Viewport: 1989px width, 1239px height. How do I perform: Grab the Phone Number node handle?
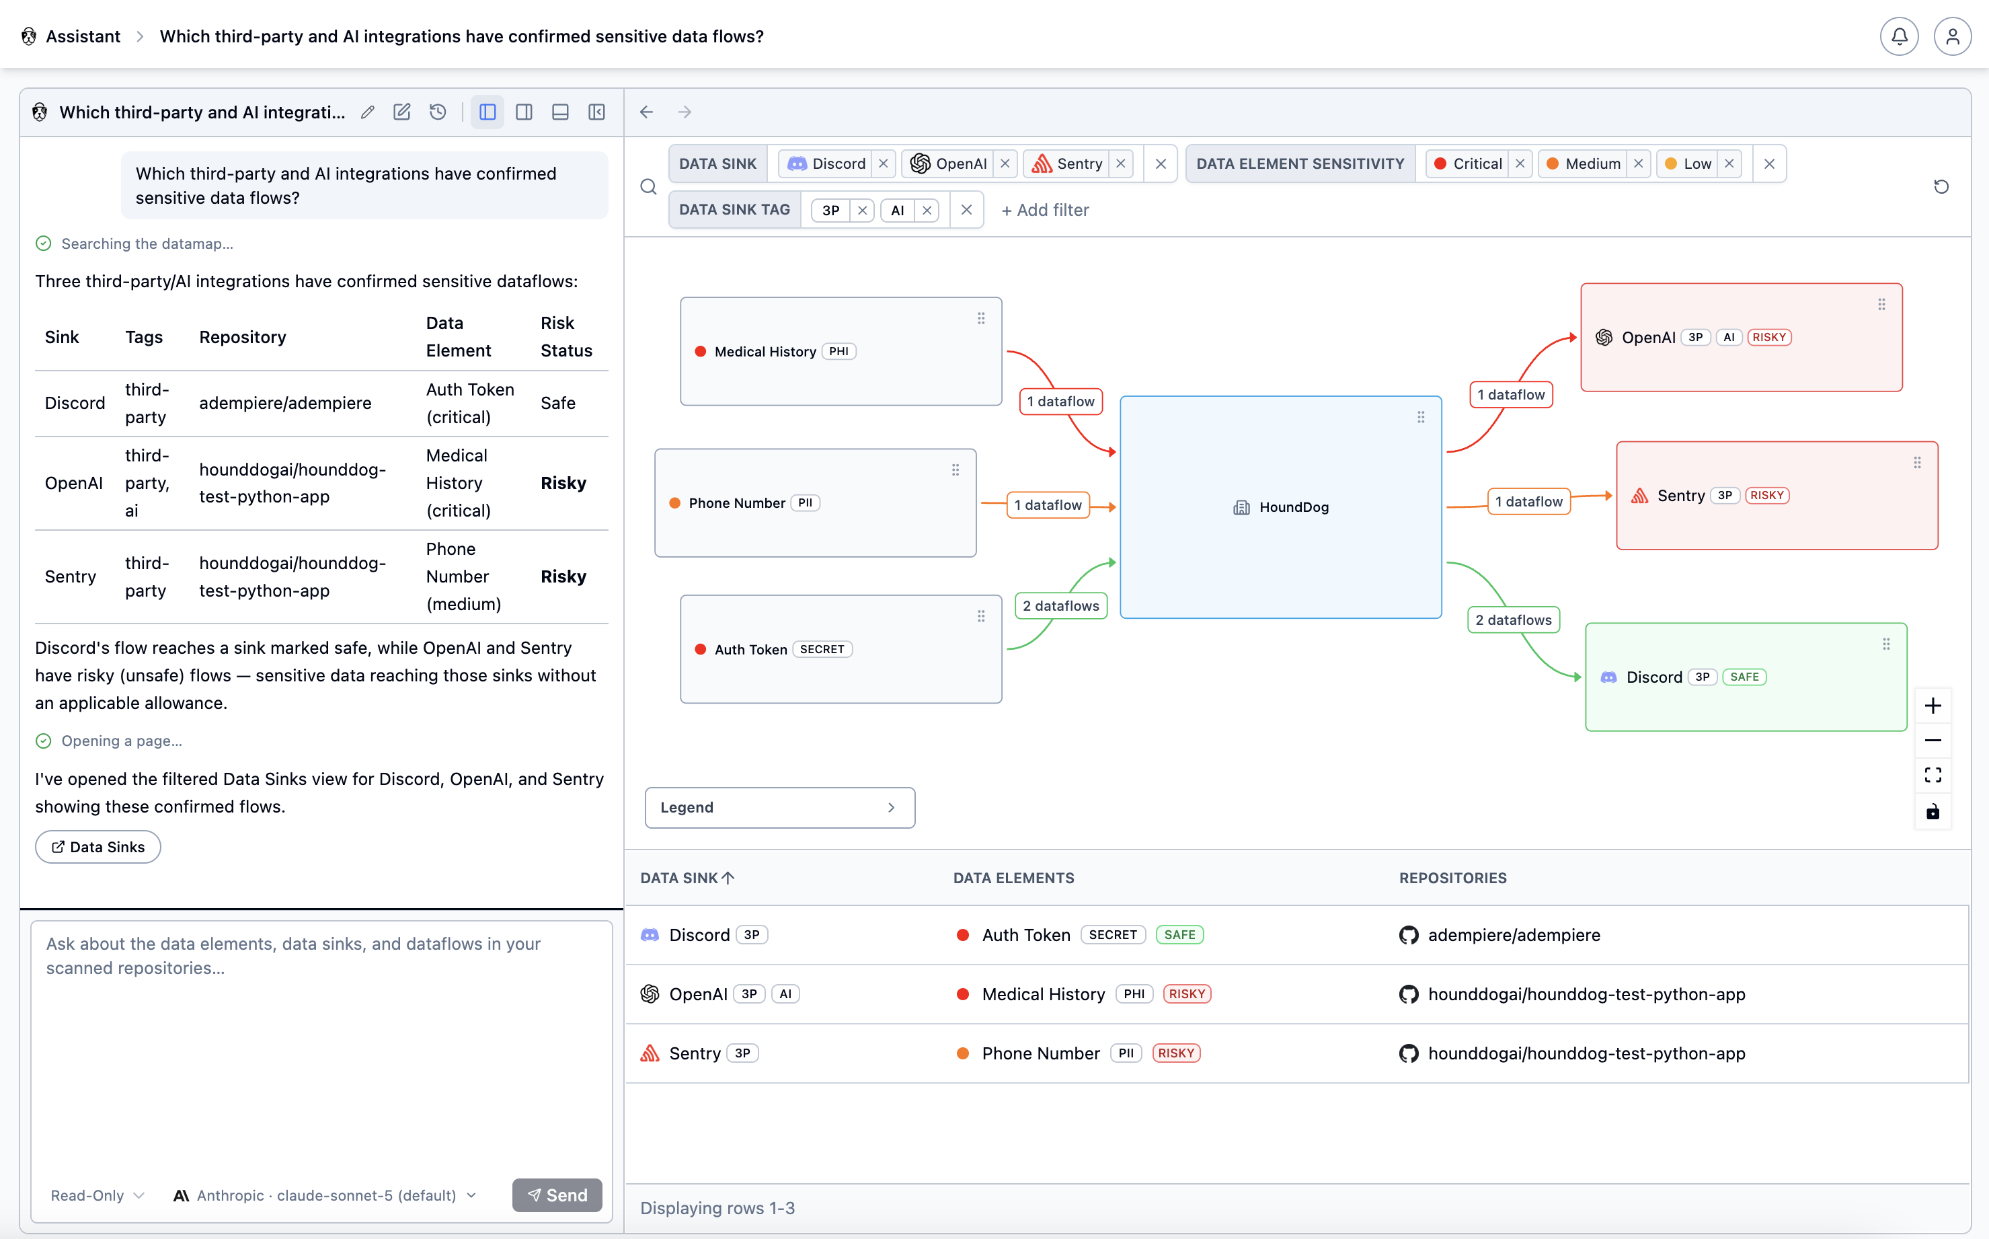(x=955, y=470)
